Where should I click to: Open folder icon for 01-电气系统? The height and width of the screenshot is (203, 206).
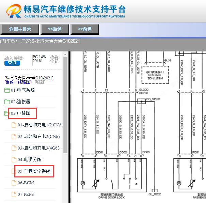pyautogui.click(x=7, y=90)
